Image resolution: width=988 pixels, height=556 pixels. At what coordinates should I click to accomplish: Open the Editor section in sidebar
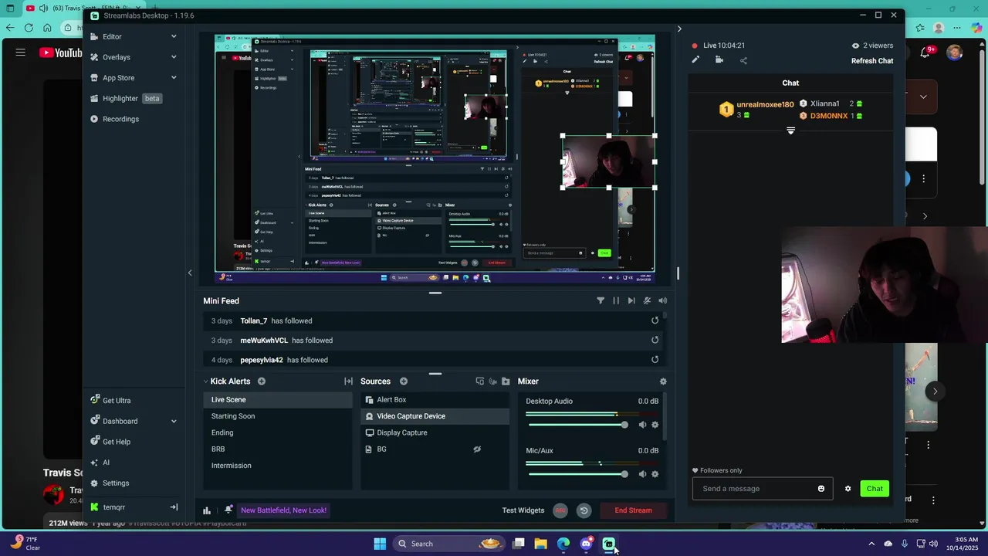[x=112, y=36]
